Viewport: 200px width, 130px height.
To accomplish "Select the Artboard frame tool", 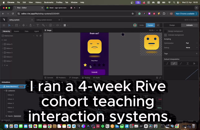I will (x=16, y=25).
